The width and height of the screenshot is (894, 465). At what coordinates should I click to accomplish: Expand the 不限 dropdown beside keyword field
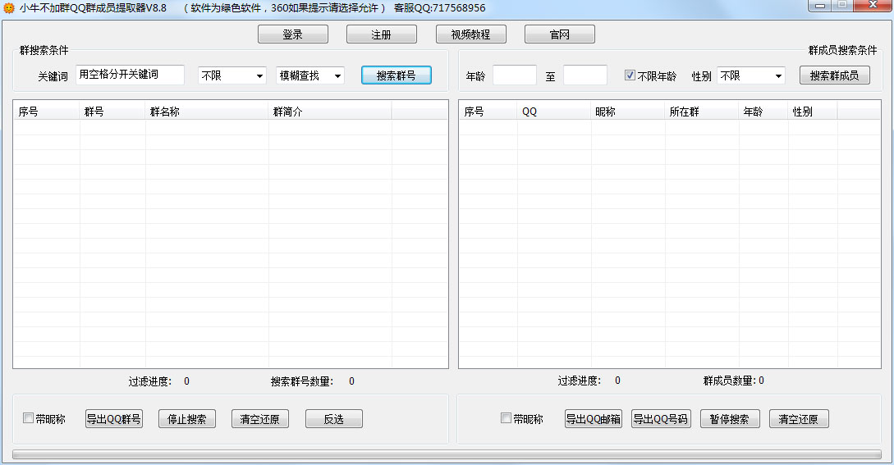[x=232, y=75]
